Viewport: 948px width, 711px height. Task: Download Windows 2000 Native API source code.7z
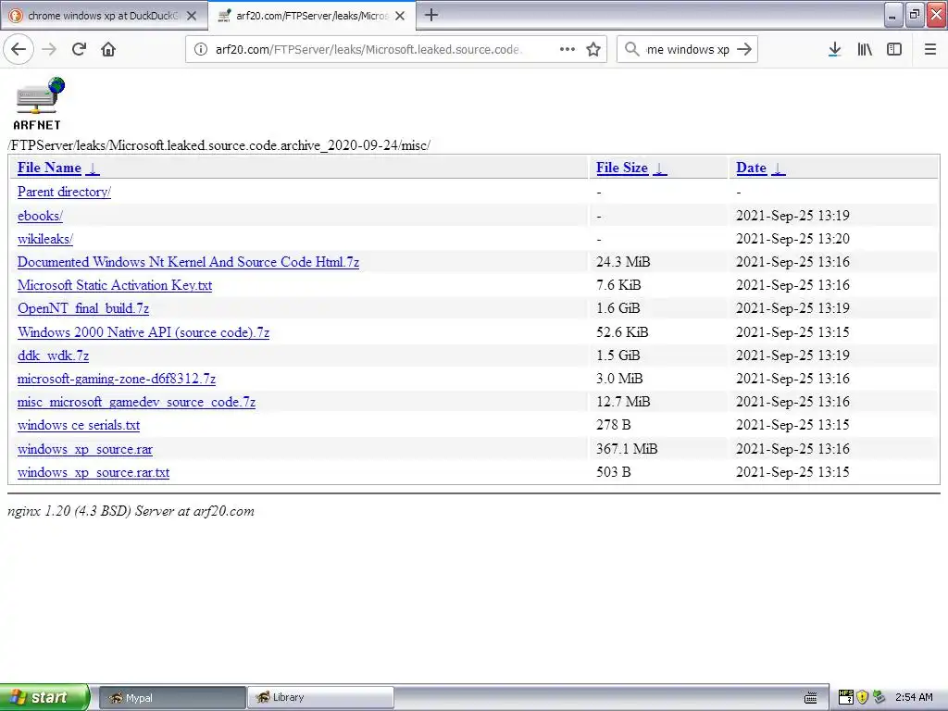(143, 332)
